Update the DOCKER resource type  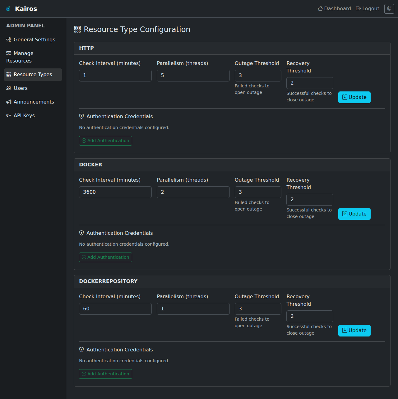pos(354,214)
